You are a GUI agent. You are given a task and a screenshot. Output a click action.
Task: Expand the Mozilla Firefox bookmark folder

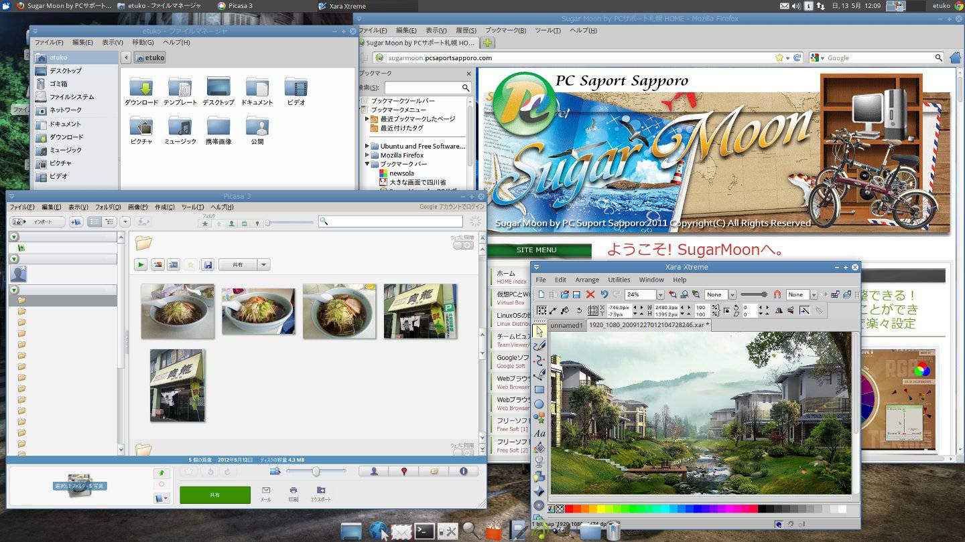(x=367, y=155)
